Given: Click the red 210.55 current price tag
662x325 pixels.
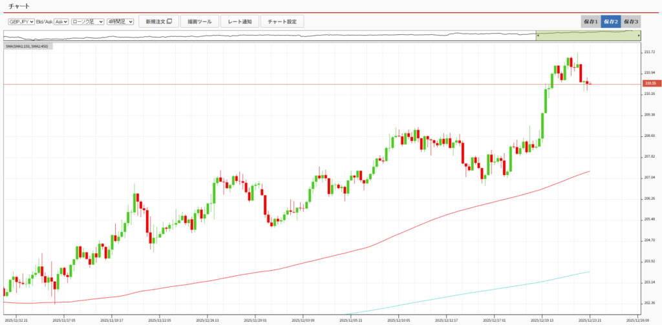Looking at the screenshot, I should click(650, 83).
